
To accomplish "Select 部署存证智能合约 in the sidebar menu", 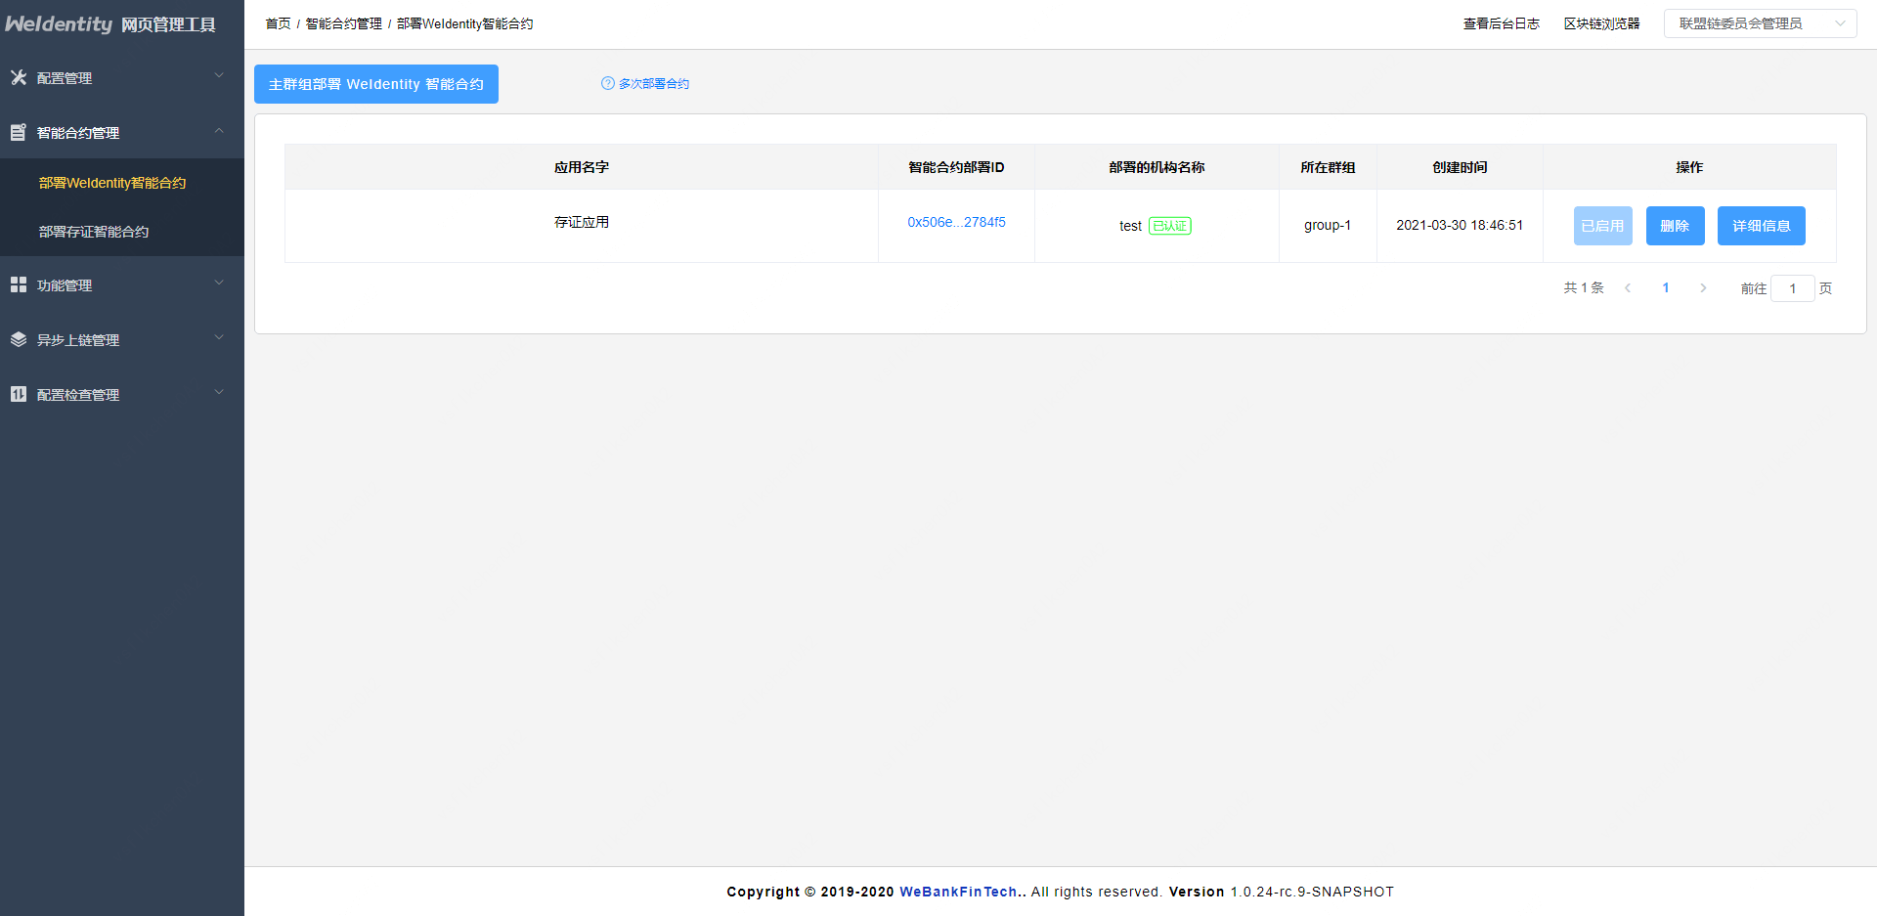I will point(94,231).
